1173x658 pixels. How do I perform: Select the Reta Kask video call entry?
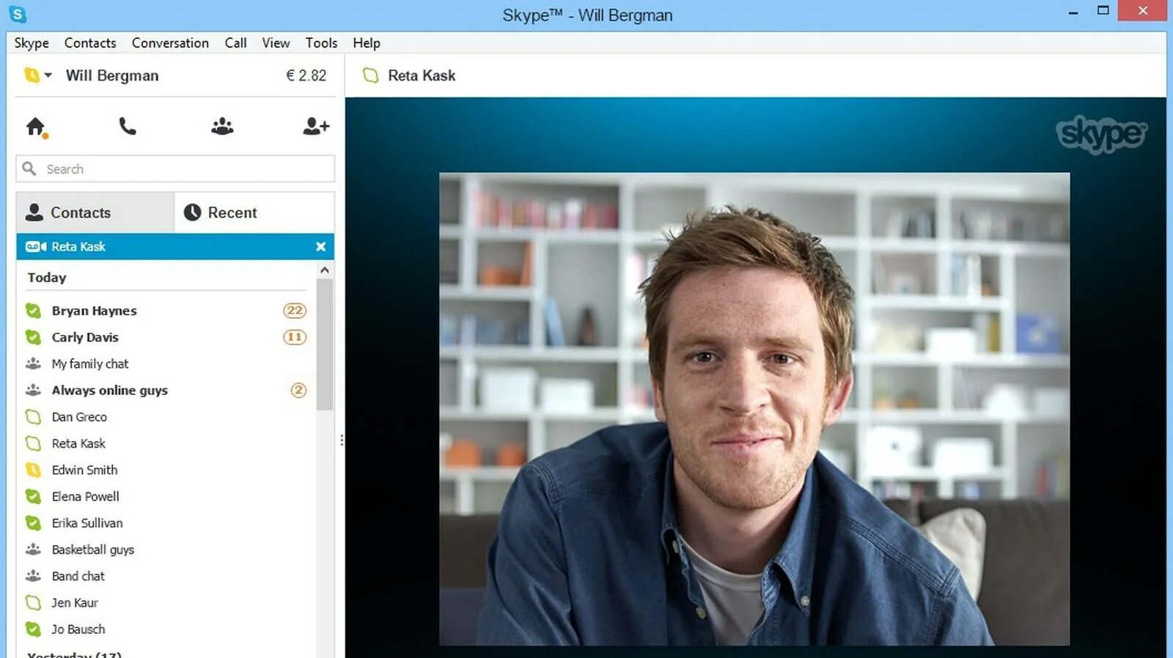click(175, 247)
